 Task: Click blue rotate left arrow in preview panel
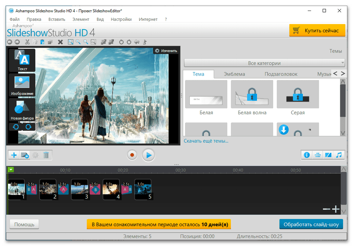pos(16,127)
